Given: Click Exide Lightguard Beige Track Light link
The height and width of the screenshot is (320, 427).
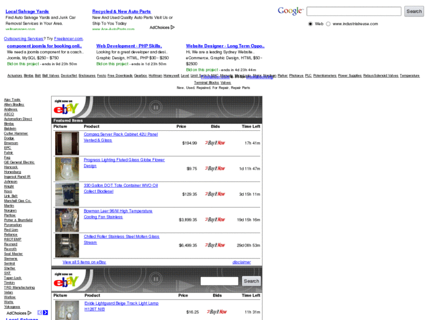Looking at the screenshot, I should click(x=122, y=306).
